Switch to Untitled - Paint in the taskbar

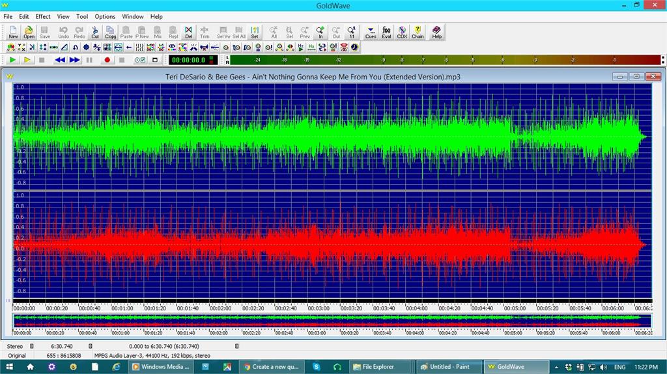point(449,366)
